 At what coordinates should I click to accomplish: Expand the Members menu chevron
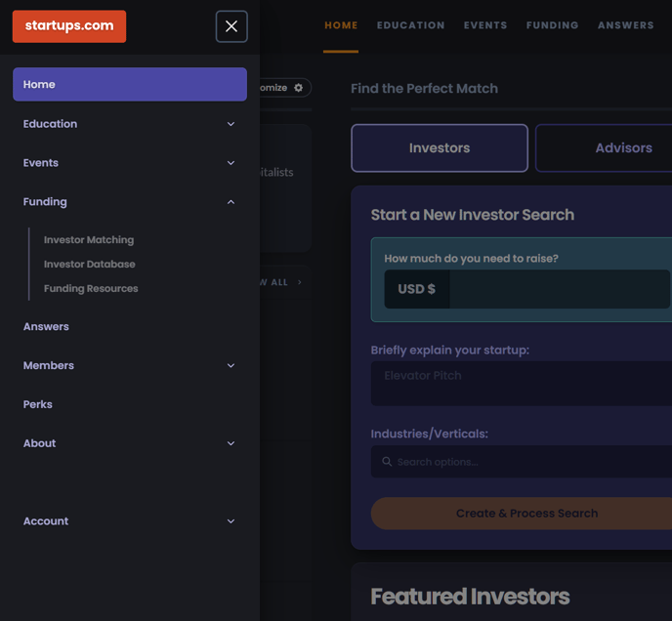pyautogui.click(x=231, y=366)
